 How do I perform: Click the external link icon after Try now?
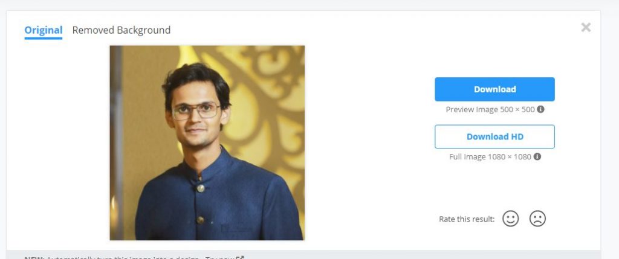(241, 258)
